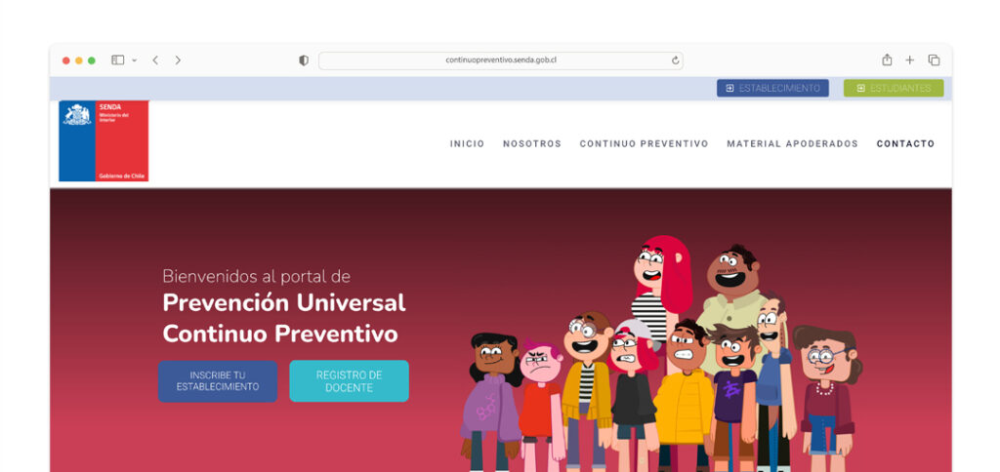Add a new tab with the plus icon
This screenshot has height=472, width=1000.
pos(909,59)
